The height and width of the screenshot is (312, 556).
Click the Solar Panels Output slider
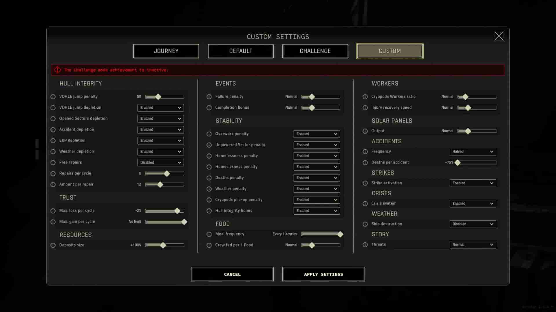tap(477, 131)
